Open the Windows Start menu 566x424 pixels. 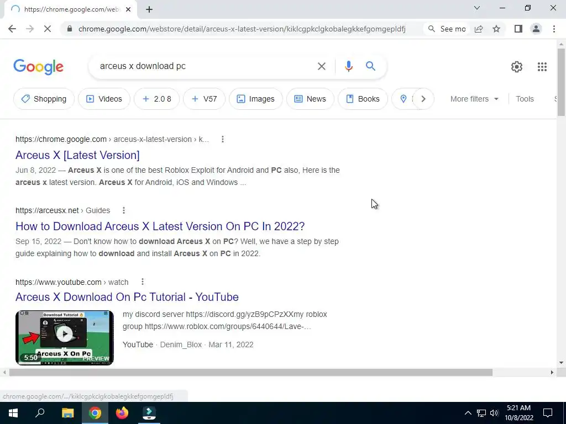point(13,413)
